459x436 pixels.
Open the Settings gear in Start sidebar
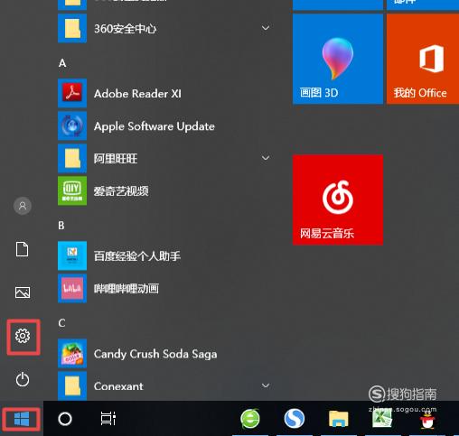(x=23, y=336)
